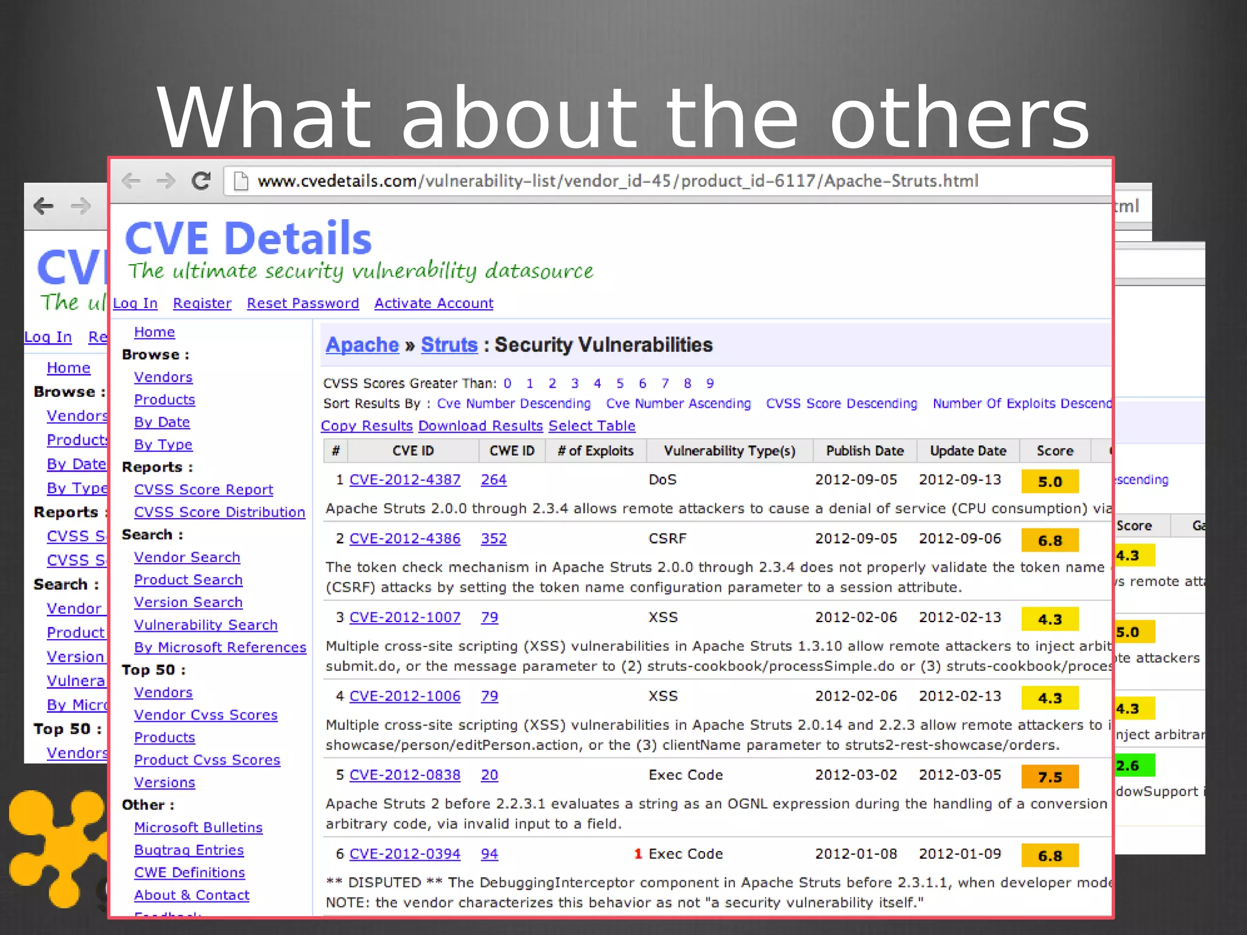Open CWE ID 94

point(490,854)
